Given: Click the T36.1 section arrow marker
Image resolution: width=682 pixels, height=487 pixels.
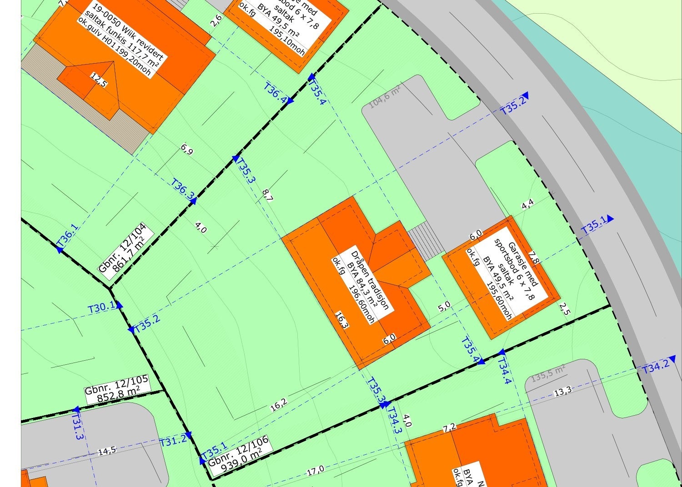Looking at the screenshot, I should [x=60, y=248].
